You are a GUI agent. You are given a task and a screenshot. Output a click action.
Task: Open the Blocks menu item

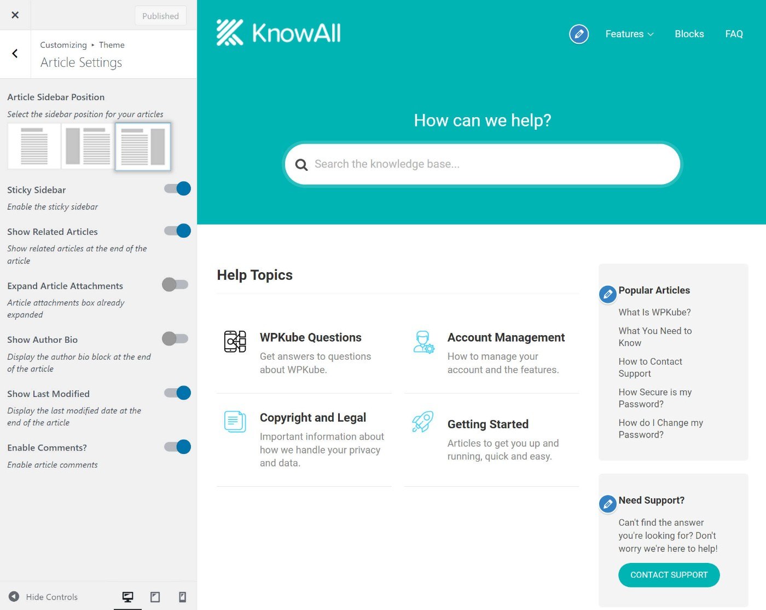689,34
